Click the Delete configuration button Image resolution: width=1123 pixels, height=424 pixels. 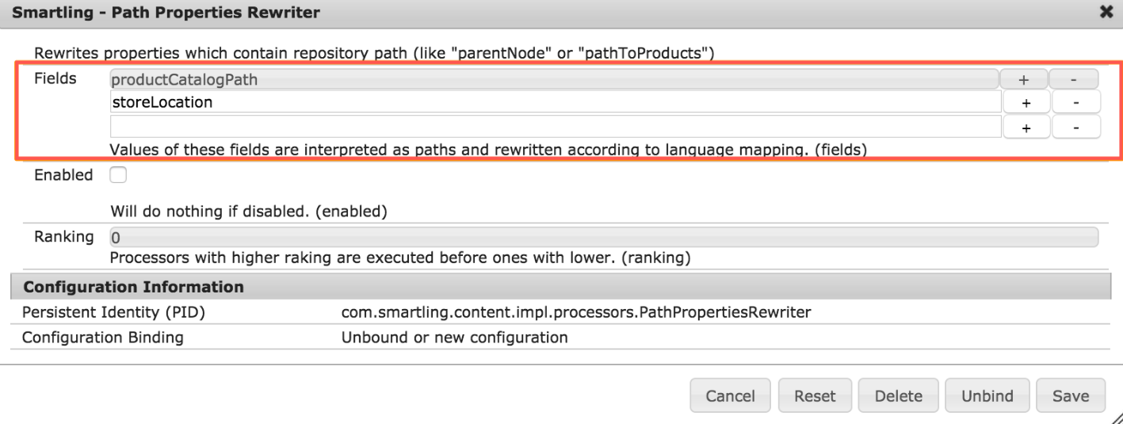pyautogui.click(x=898, y=395)
